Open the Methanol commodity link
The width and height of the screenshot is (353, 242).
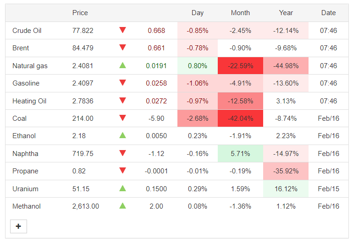click(27, 206)
